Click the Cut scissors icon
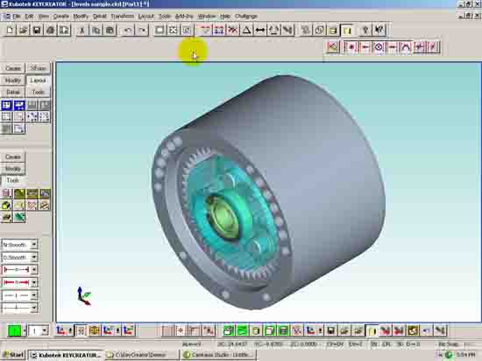This screenshot has height=361, width=482. coord(82,30)
